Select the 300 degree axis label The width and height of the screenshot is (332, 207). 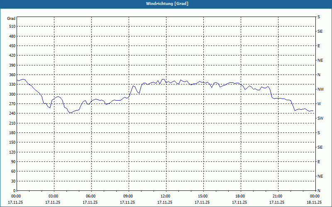[12, 94]
